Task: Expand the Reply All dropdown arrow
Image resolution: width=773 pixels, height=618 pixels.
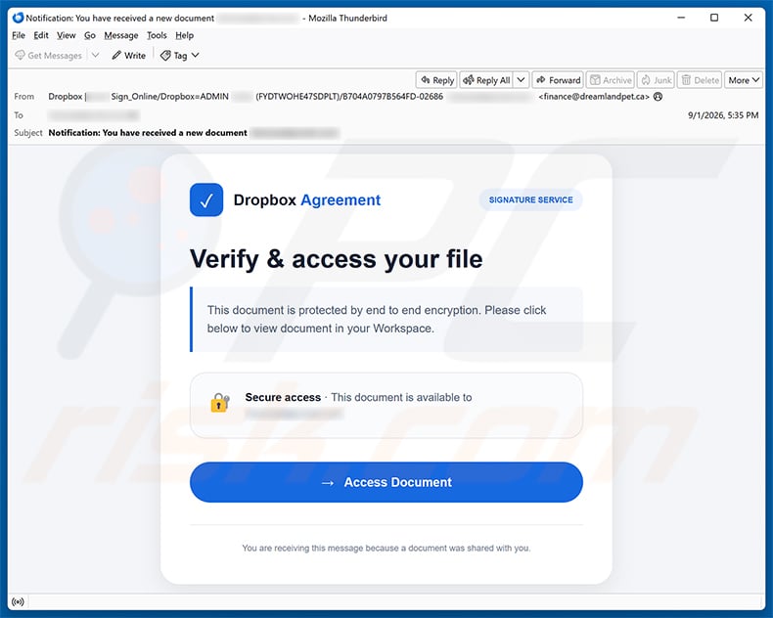Action: (x=522, y=80)
